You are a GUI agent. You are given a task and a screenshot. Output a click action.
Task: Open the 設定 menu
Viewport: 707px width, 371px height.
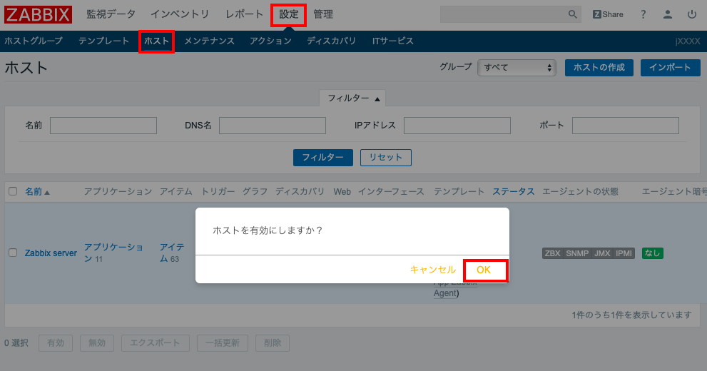289,14
